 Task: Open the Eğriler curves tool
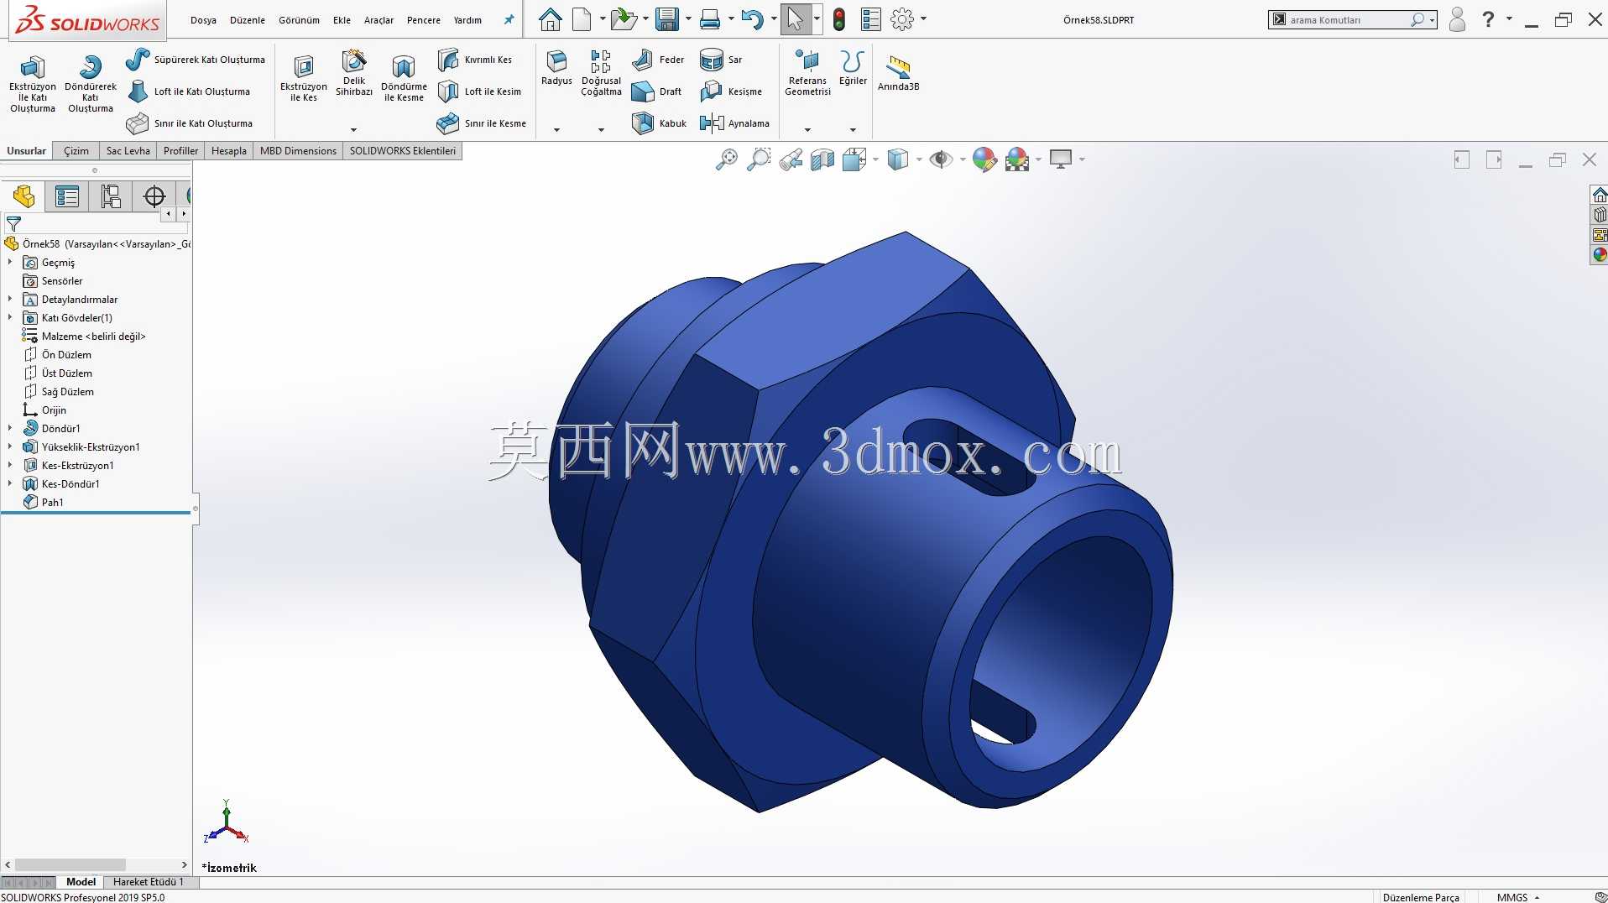[x=853, y=68]
